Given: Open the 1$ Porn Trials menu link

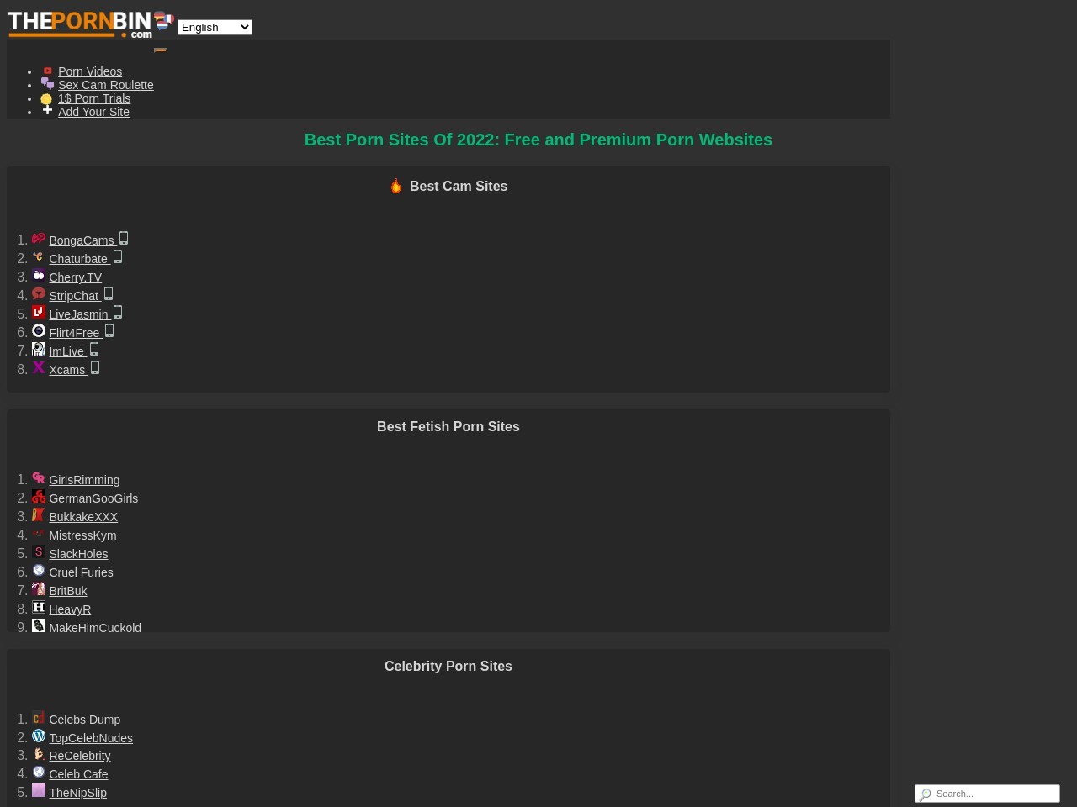Looking at the screenshot, I should pyautogui.click(x=94, y=98).
